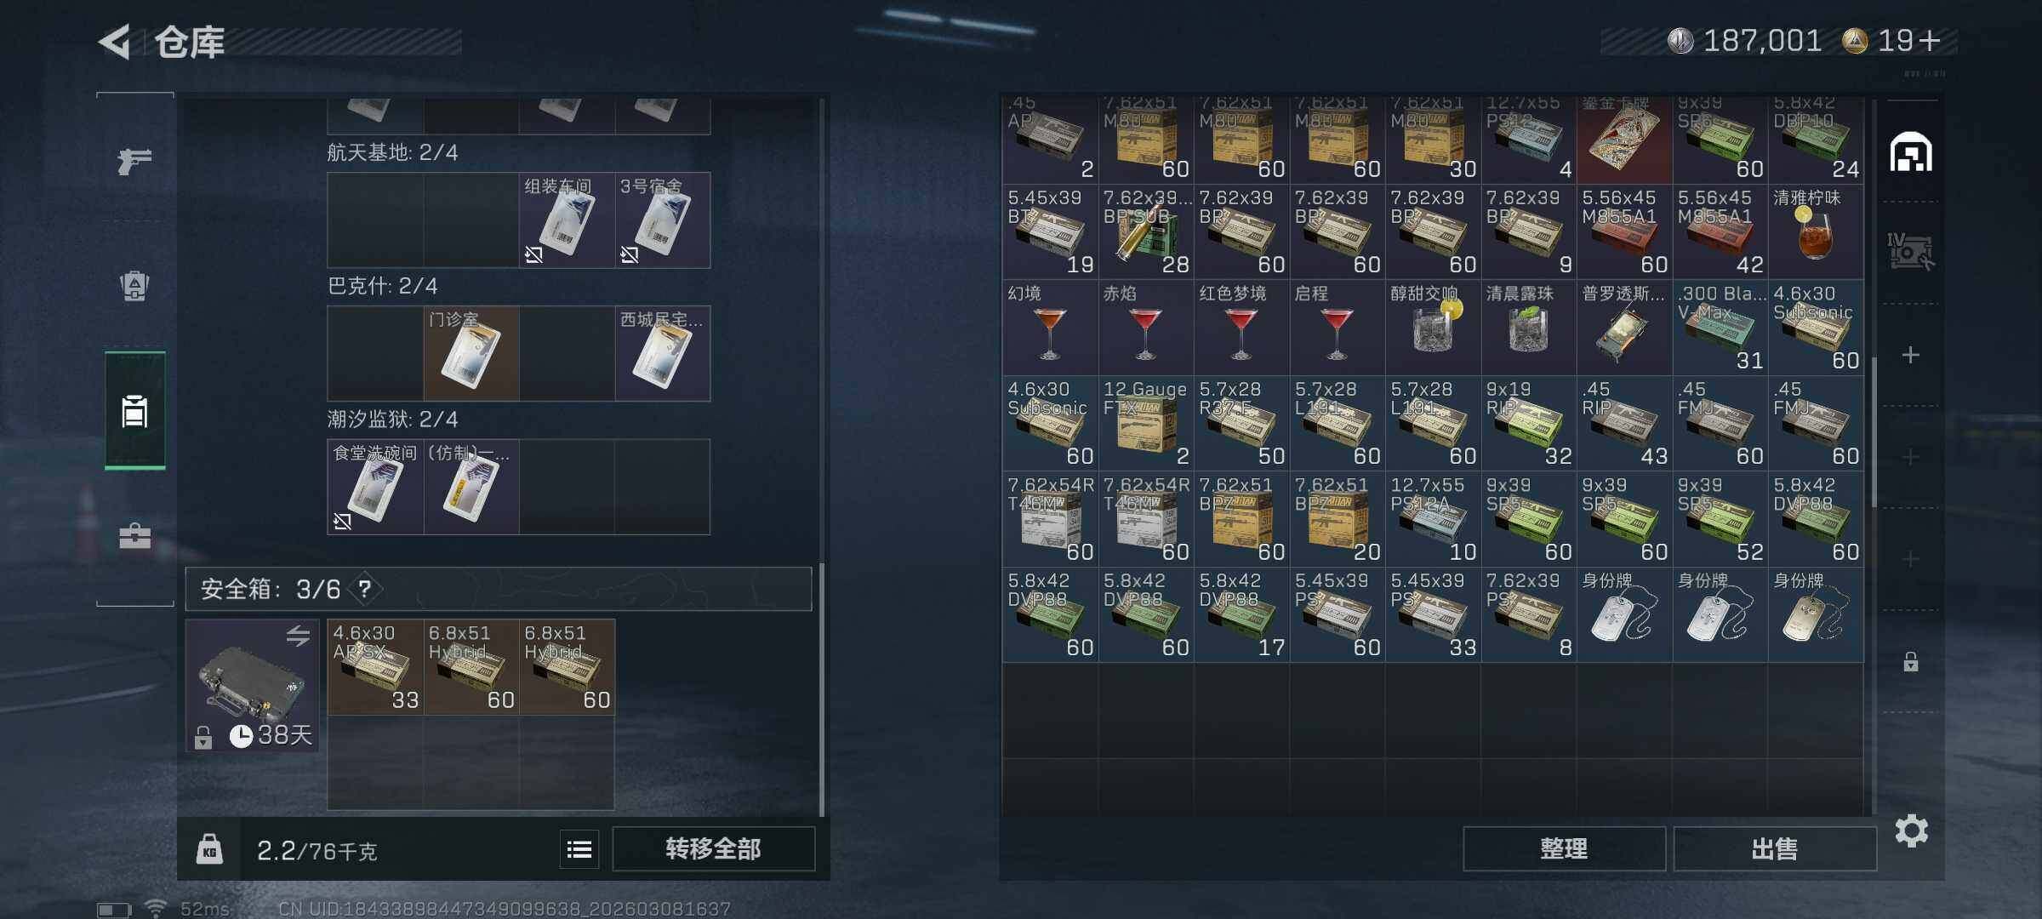2042x919 pixels.
Task: Click the 出售 sell button
Action: pyautogui.click(x=1775, y=849)
